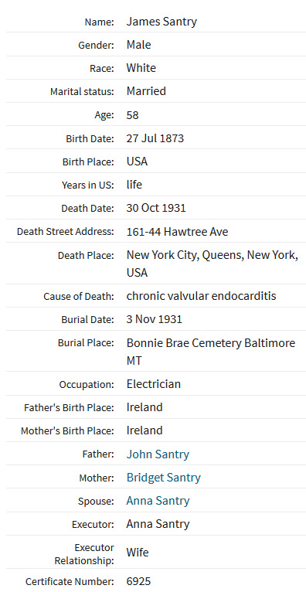The width and height of the screenshot is (306, 592).
Task: Click the age value 58
Action: [x=132, y=115]
